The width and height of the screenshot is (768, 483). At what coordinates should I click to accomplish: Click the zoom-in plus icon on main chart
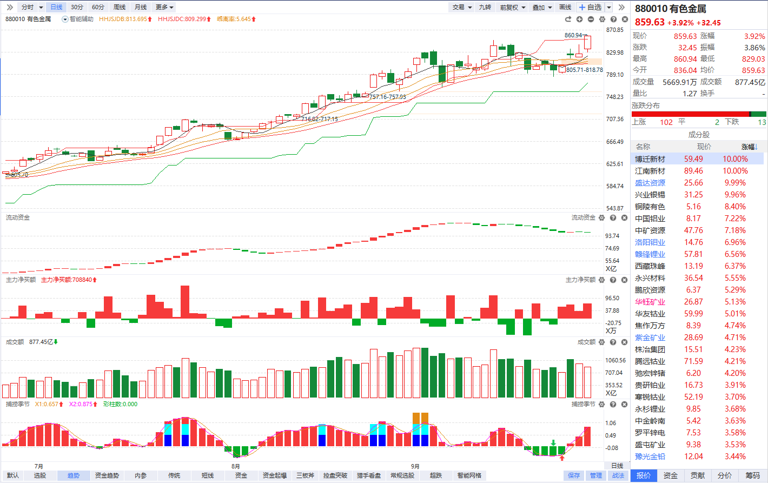click(579, 19)
